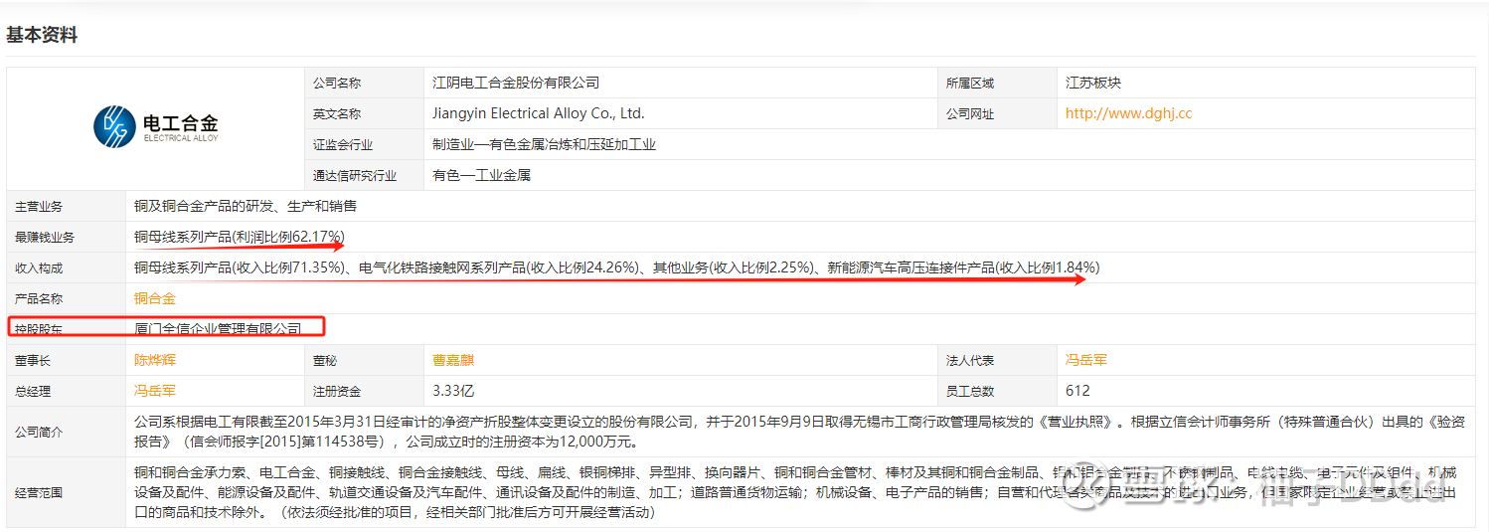This screenshot has width=1489, height=532.
Task: Click the 董事长 label cell
Action: point(67,361)
